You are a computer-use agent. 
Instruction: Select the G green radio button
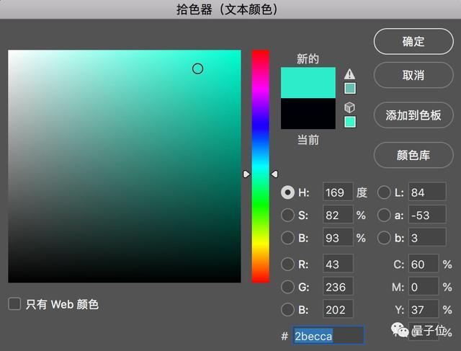pyautogui.click(x=288, y=288)
